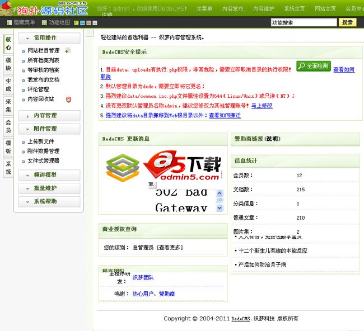Open 内容回收站 in sidebar

41,99
